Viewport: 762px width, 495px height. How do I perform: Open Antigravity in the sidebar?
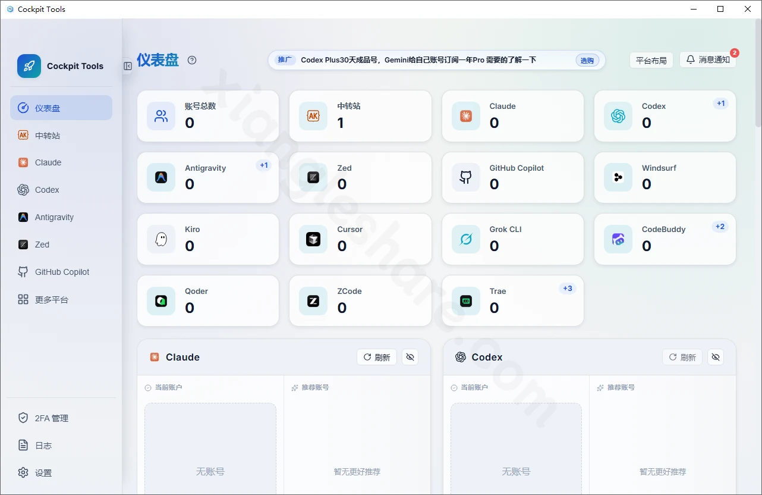coord(61,217)
